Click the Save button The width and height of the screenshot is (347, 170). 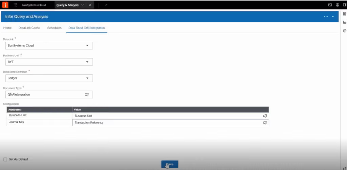pos(170,165)
